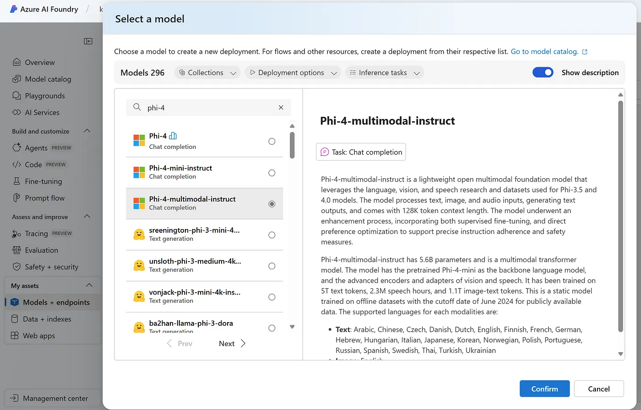Click the chat icon in Task: Chat completion badge
The width and height of the screenshot is (641, 410).
pos(325,152)
